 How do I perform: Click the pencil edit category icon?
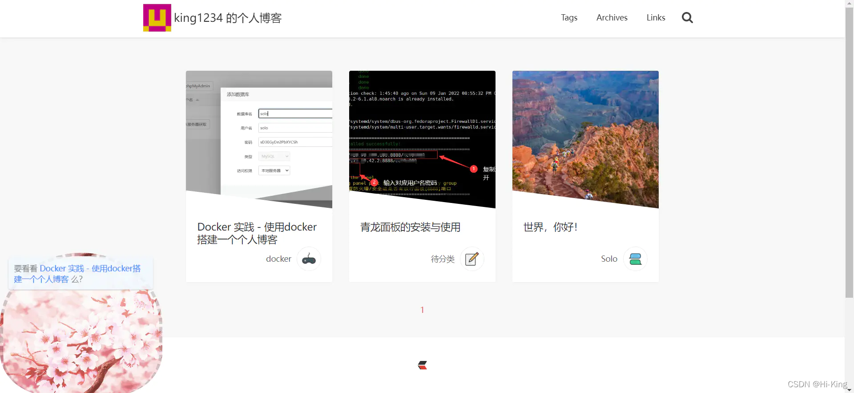pos(472,259)
